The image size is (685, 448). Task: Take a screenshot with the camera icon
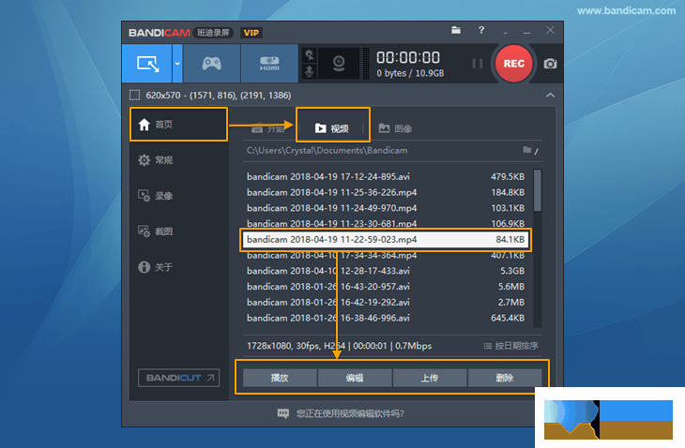point(550,64)
